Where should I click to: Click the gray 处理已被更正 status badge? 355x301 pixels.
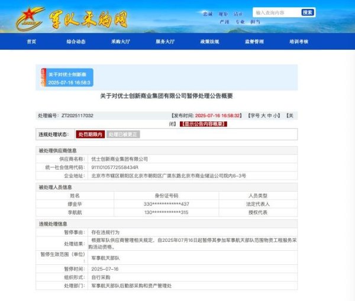click(x=123, y=134)
